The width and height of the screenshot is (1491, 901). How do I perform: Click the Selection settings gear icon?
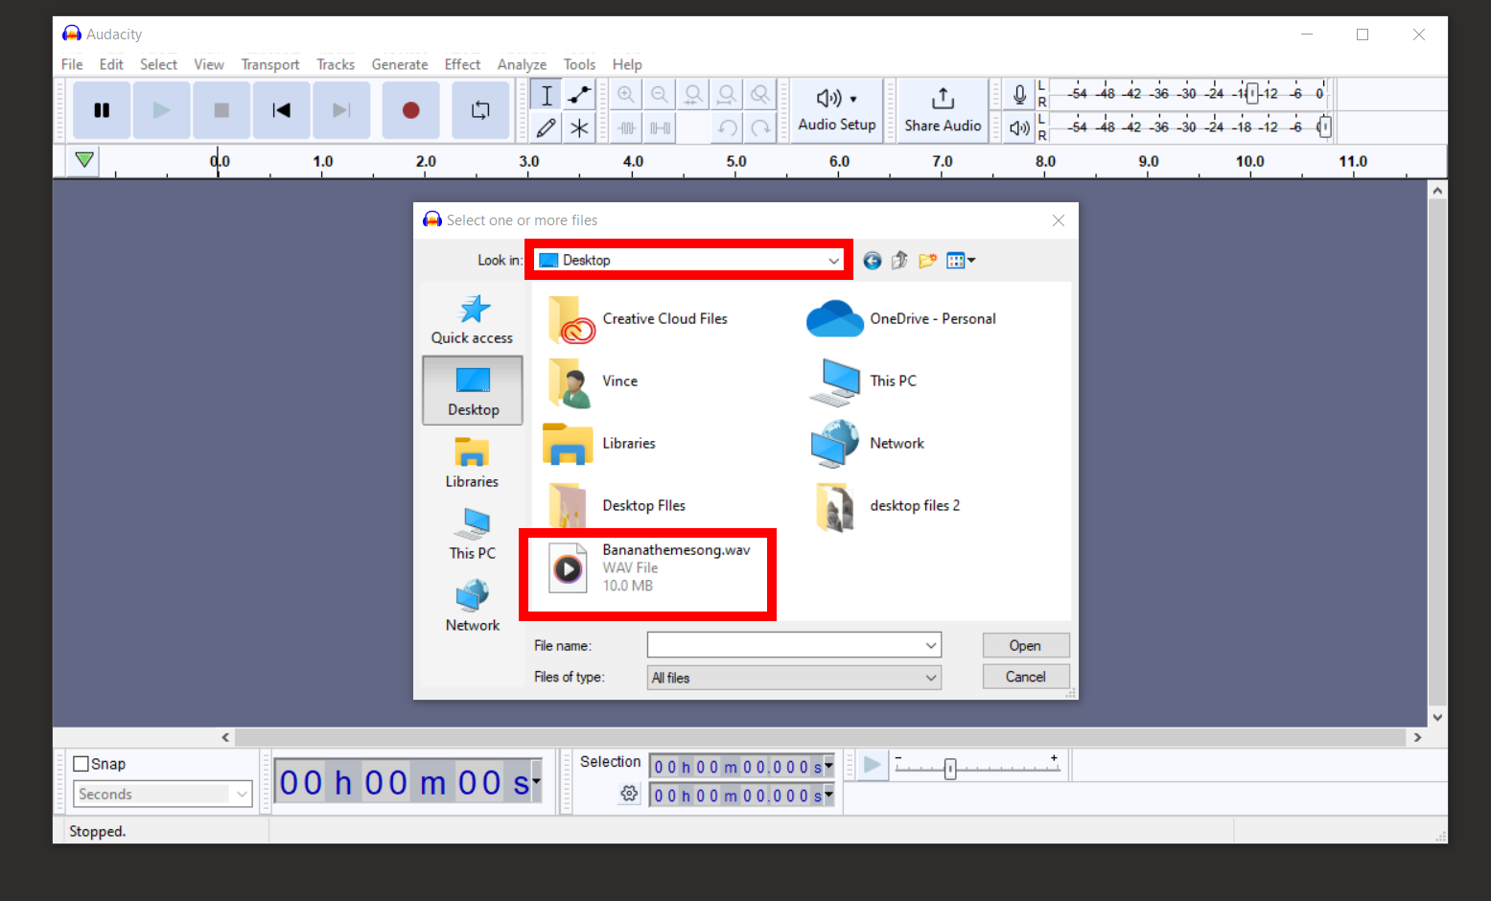(x=629, y=794)
